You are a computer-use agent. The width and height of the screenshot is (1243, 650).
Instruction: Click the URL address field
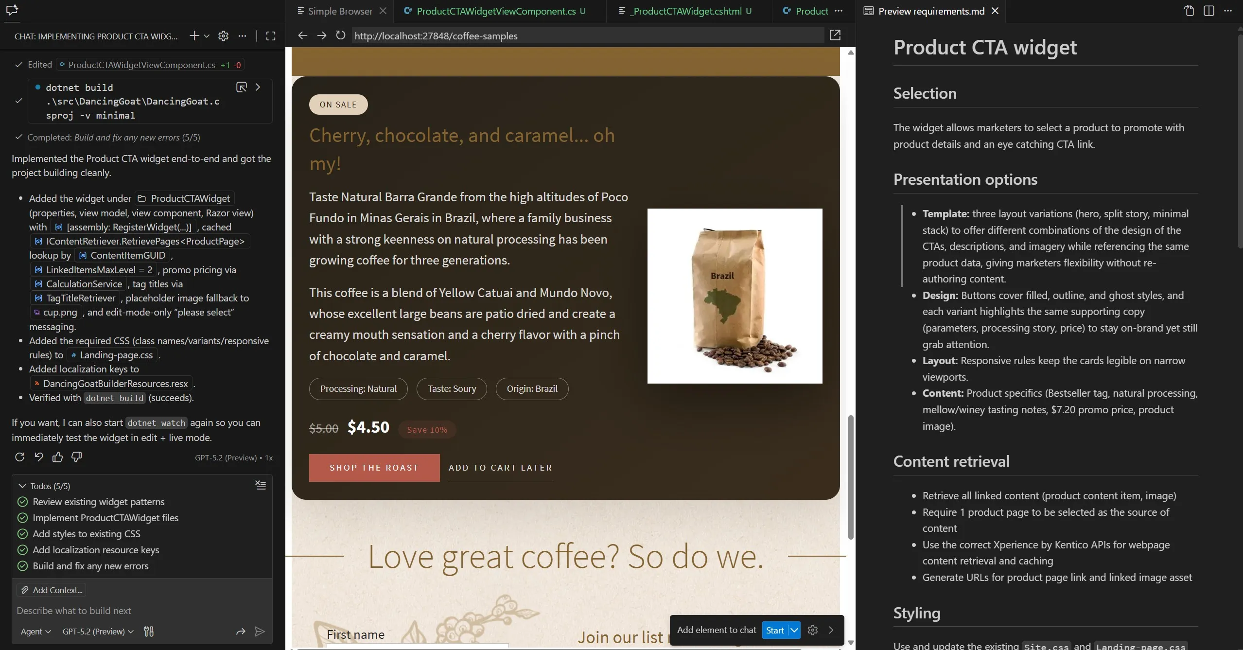(583, 36)
